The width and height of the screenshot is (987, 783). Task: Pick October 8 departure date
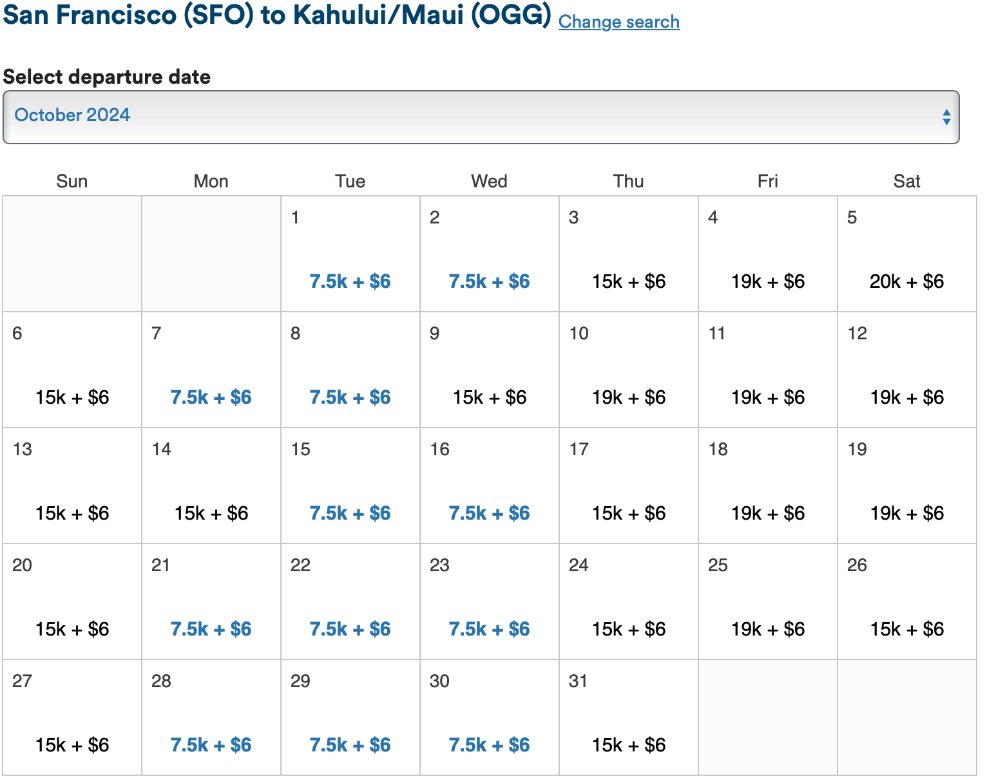click(350, 397)
